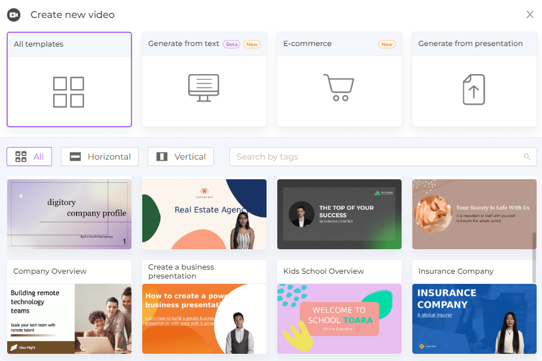Open the Generate from presentation tab
Image resolution: width=542 pixels, height=361 pixels.
tap(473, 78)
